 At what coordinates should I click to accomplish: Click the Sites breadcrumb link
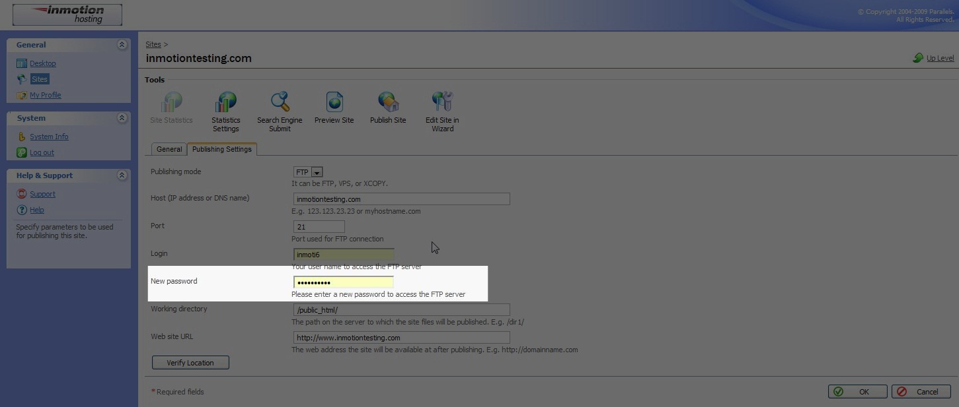pos(153,44)
